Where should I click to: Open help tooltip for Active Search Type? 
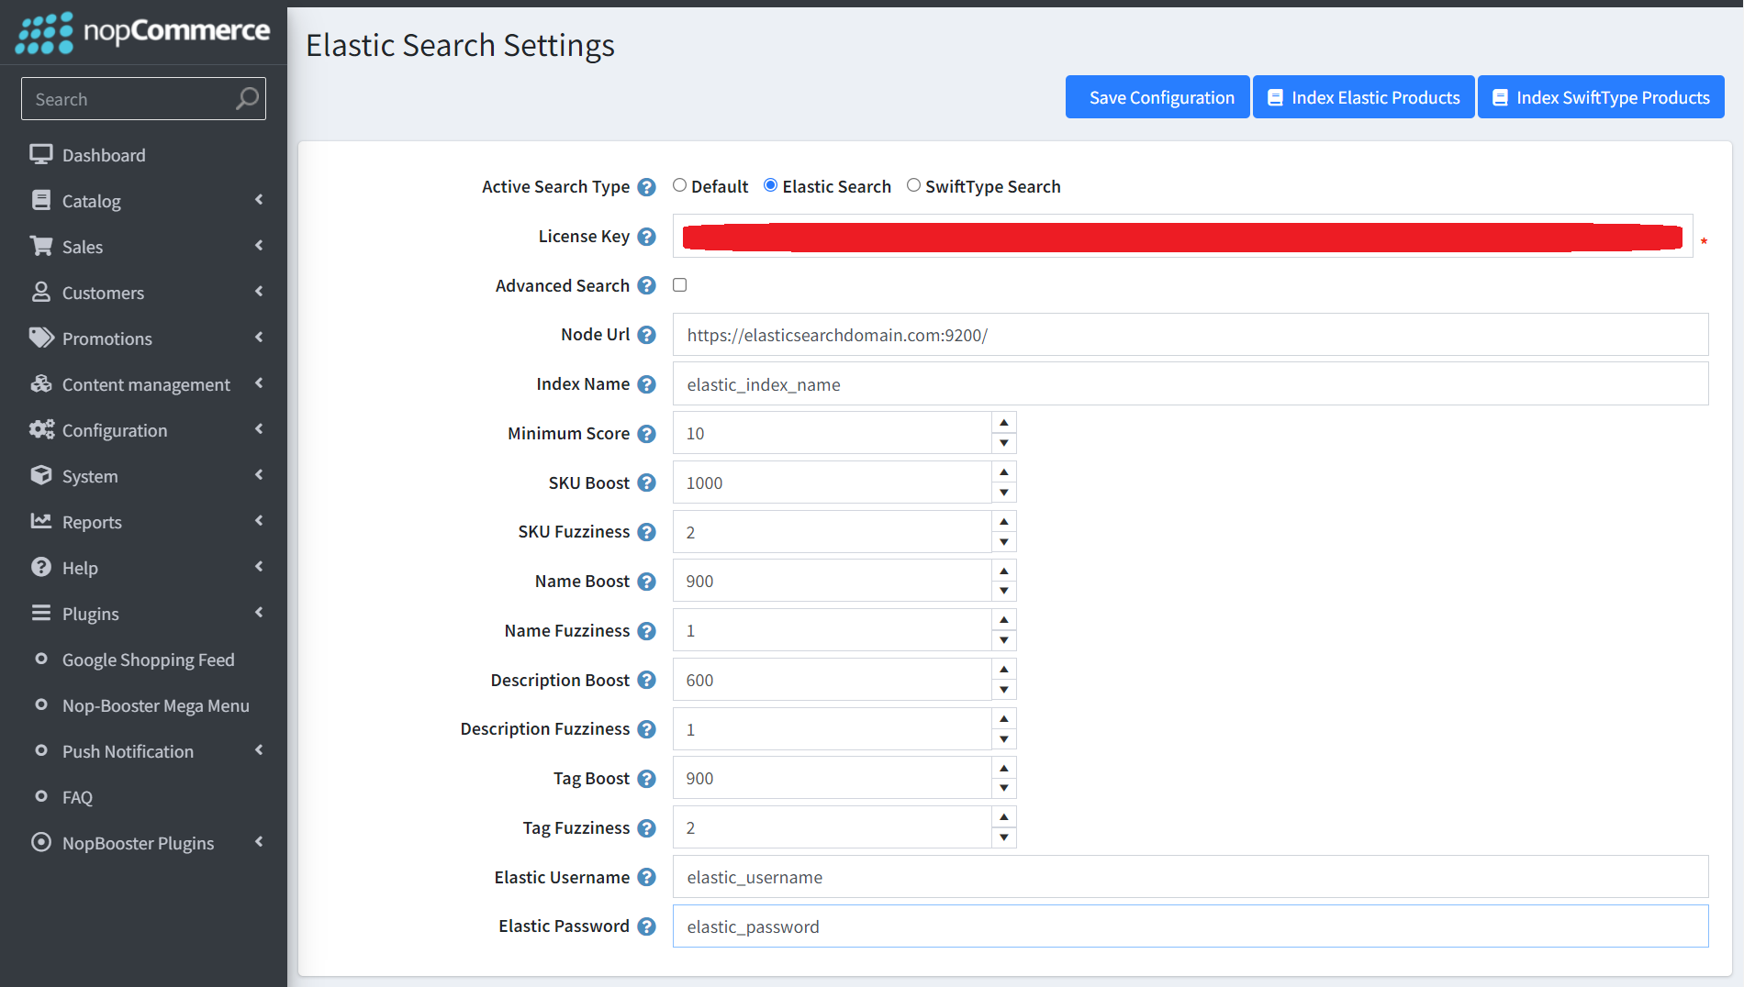point(646,187)
